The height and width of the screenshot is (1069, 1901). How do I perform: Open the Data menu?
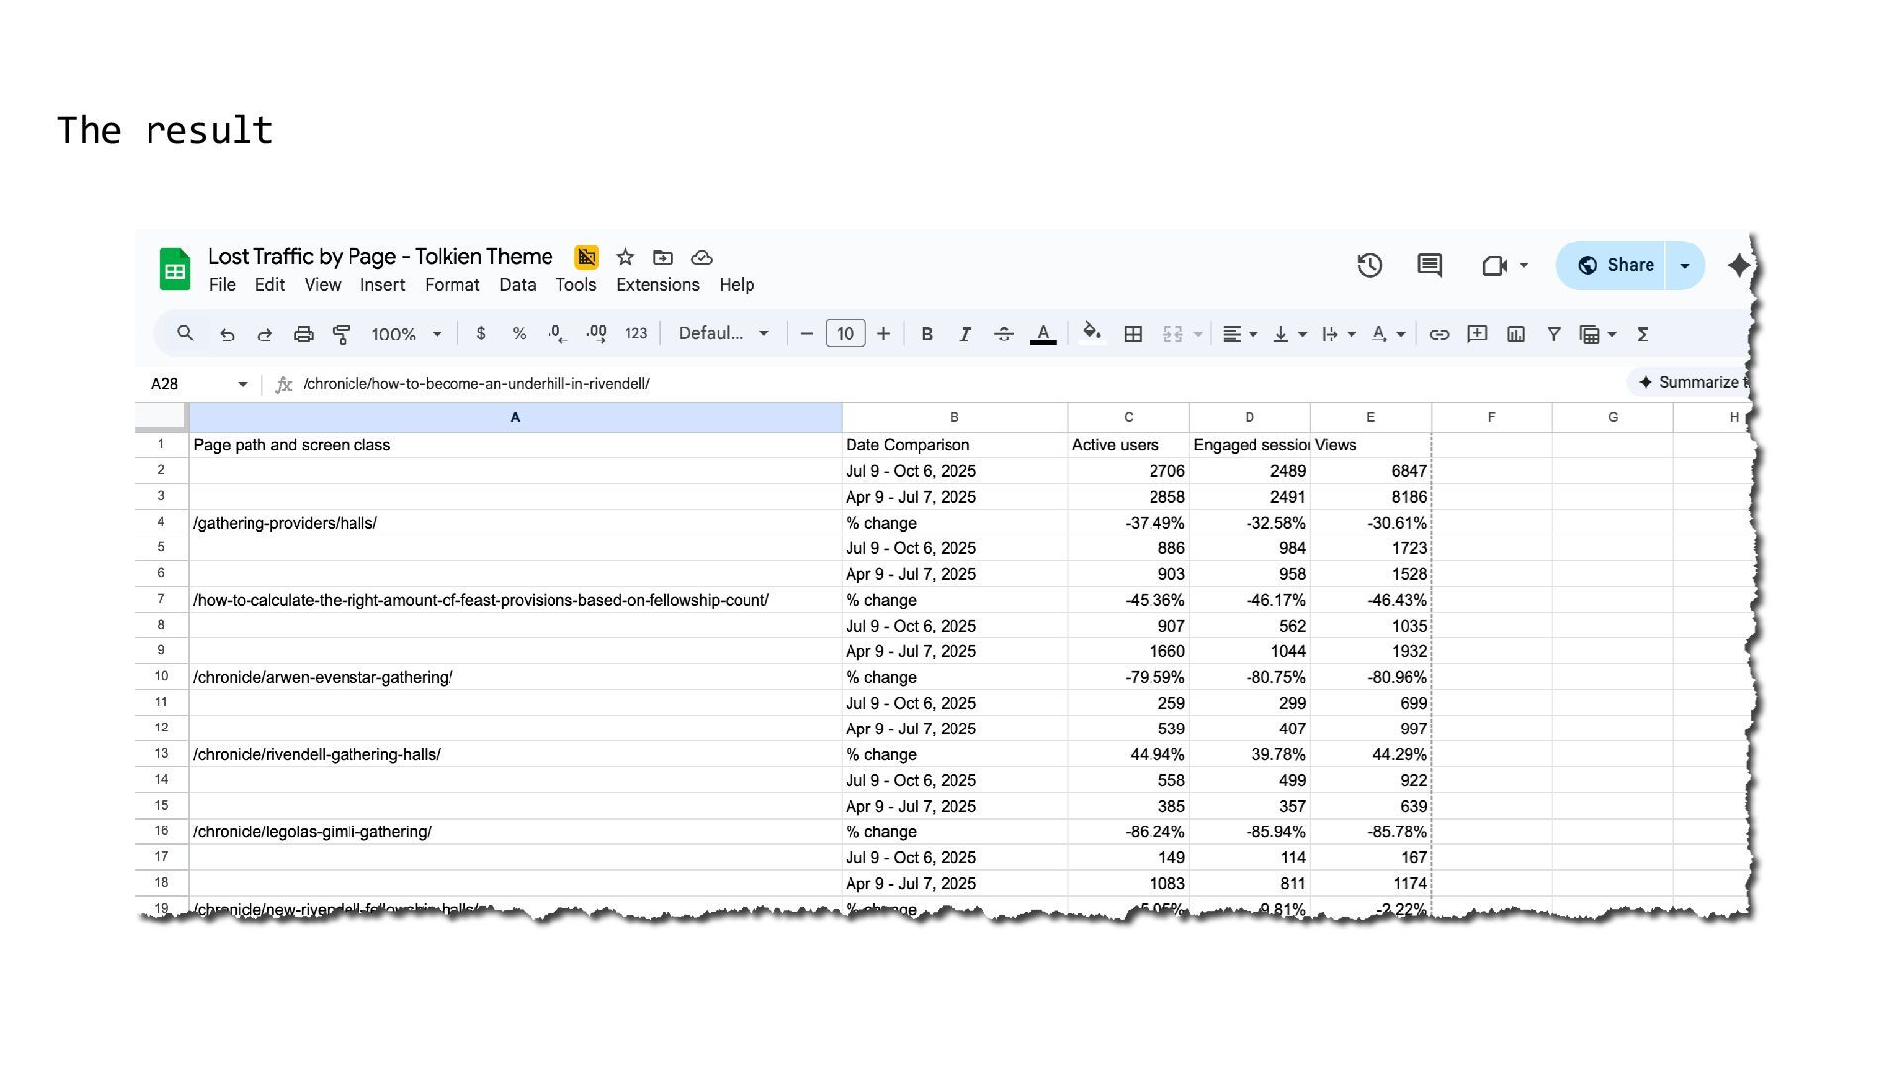point(517,285)
